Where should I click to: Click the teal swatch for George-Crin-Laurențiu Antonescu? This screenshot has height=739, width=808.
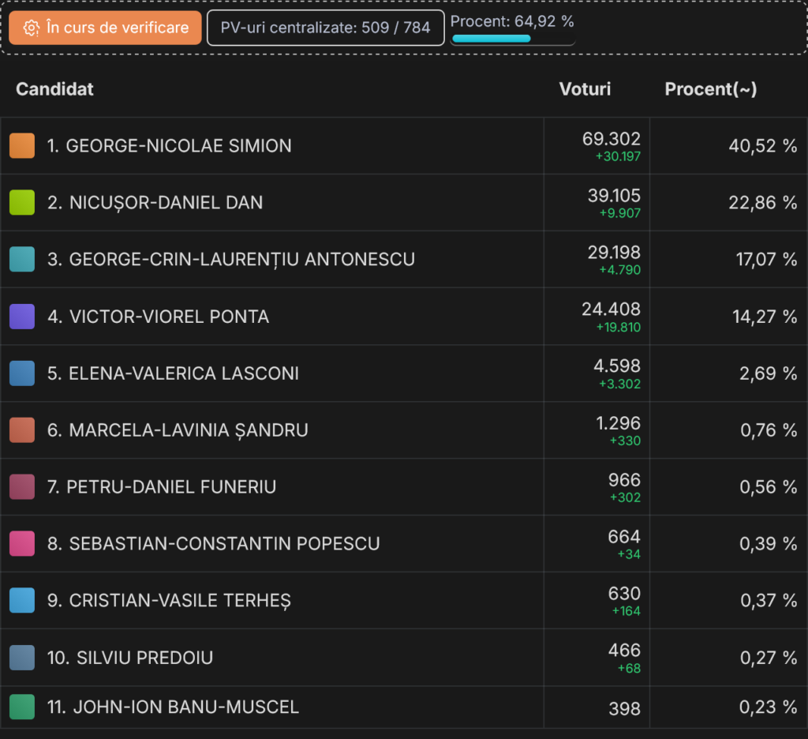[22, 259]
